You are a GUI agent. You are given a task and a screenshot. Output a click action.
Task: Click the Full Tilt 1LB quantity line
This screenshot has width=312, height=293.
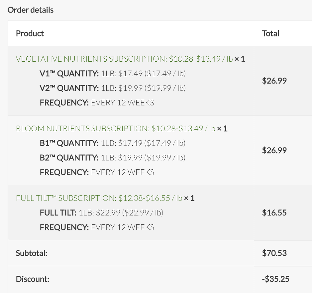[101, 213]
